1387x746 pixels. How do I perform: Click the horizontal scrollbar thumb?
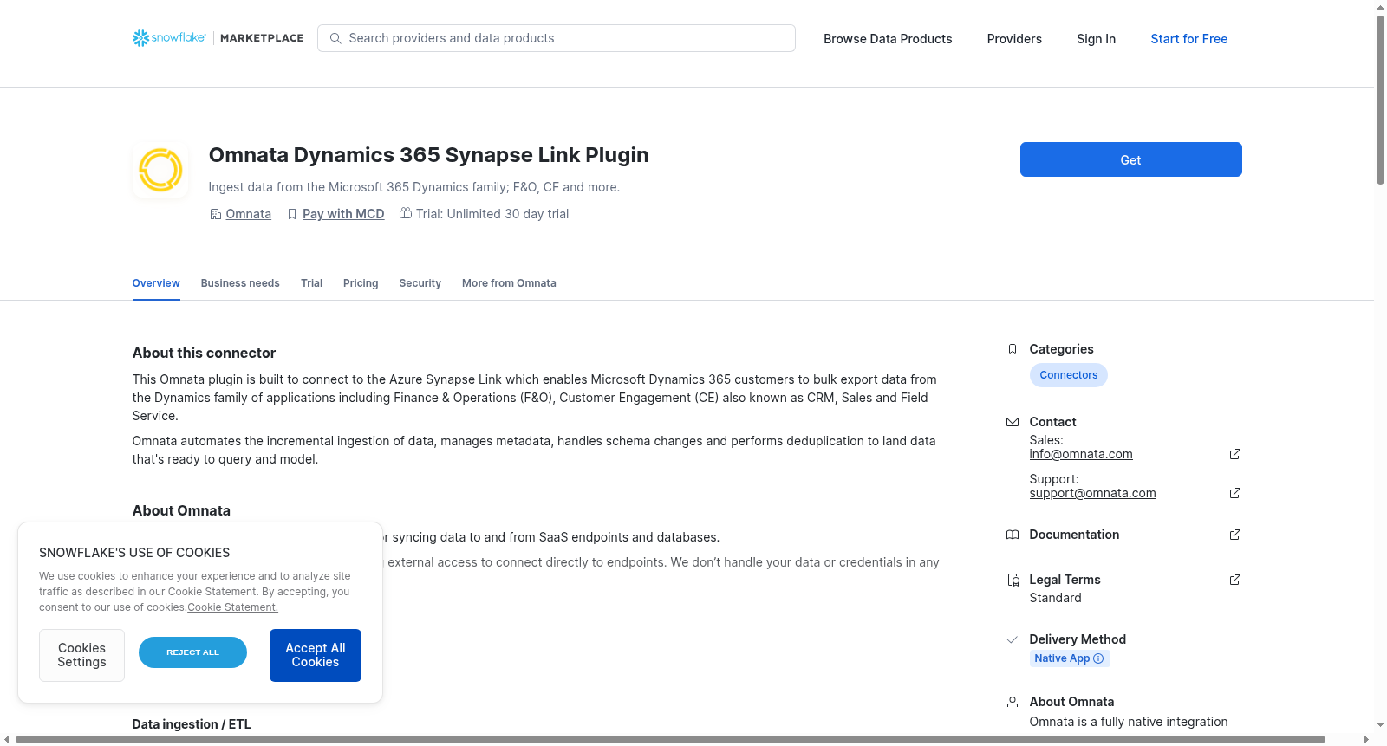[670, 739]
